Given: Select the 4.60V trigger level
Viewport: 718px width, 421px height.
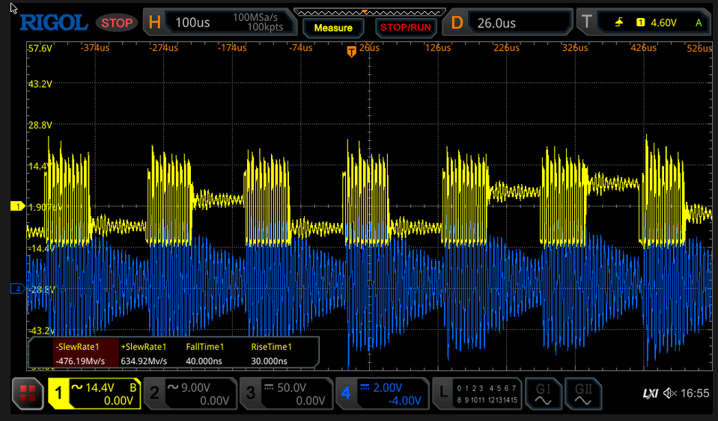Looking at the screenshot, I should point(663,23).
